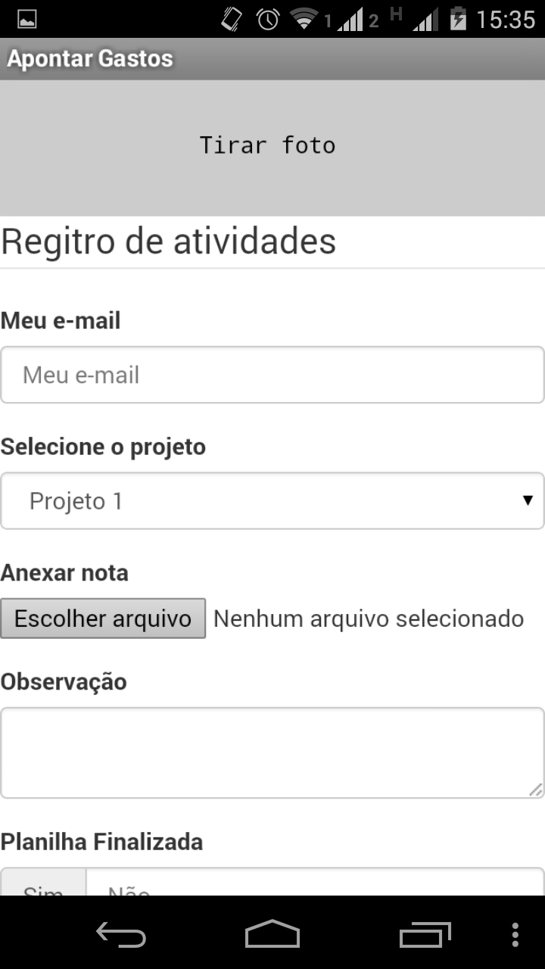Tap the Apontar Gastos title bar
The image size is (545, 969).
click(x=91, y=59)
